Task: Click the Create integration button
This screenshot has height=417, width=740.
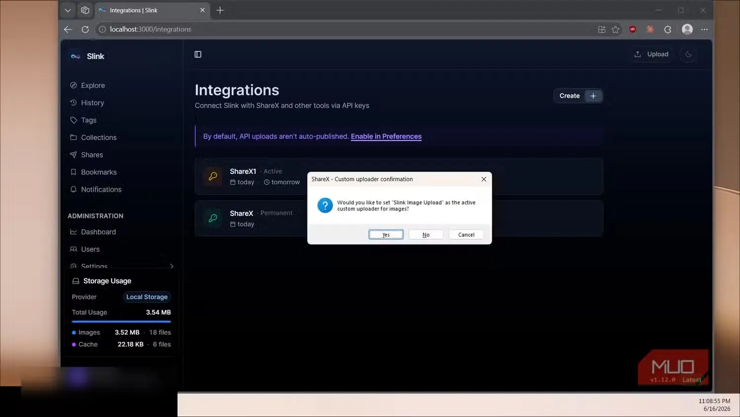Action: tap(577, 96)
